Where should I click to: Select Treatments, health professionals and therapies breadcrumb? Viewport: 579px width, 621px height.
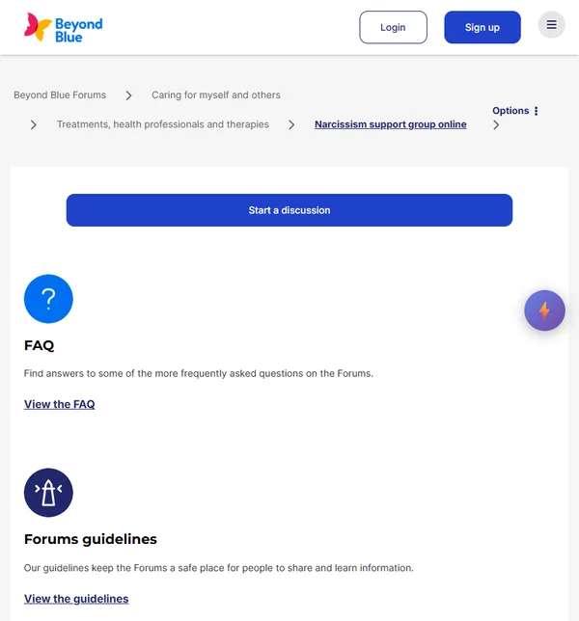163,124
